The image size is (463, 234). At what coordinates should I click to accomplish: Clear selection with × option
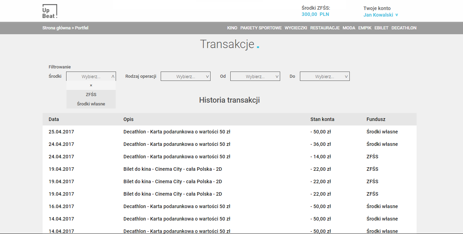tap(91, 85)
